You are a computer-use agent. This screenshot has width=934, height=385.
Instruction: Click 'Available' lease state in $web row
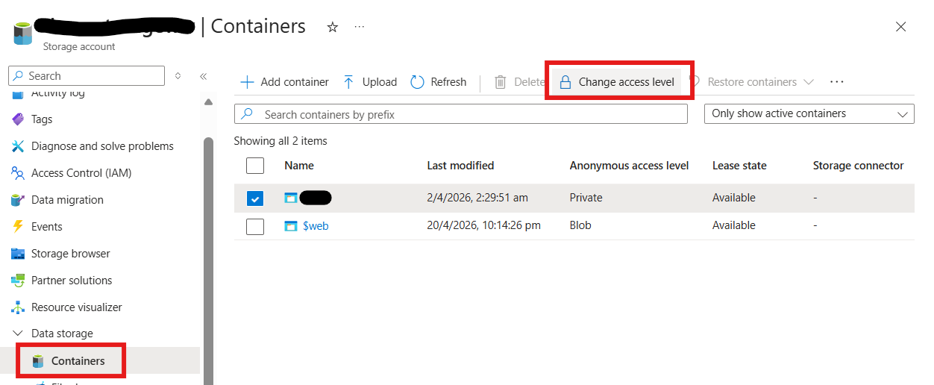click(x=734, y=225)
